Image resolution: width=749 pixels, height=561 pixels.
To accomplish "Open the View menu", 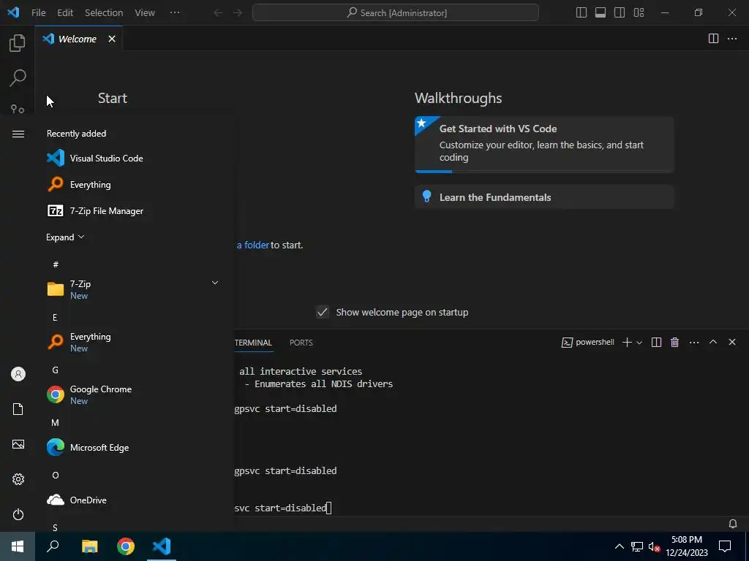I will (145, 13).
